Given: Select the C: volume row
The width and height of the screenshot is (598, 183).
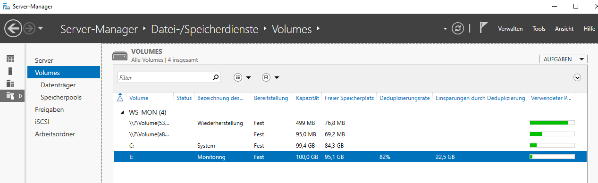Looking at the screenshot, I should pyautogui.click(x=350, y=145).
